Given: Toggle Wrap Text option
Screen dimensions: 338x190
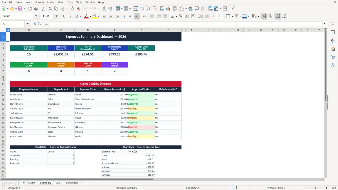Looking at the screenshot, I should (145, 16).
